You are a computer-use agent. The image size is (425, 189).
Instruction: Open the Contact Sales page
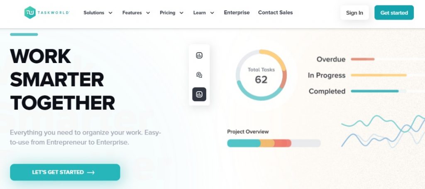[276, 12]
